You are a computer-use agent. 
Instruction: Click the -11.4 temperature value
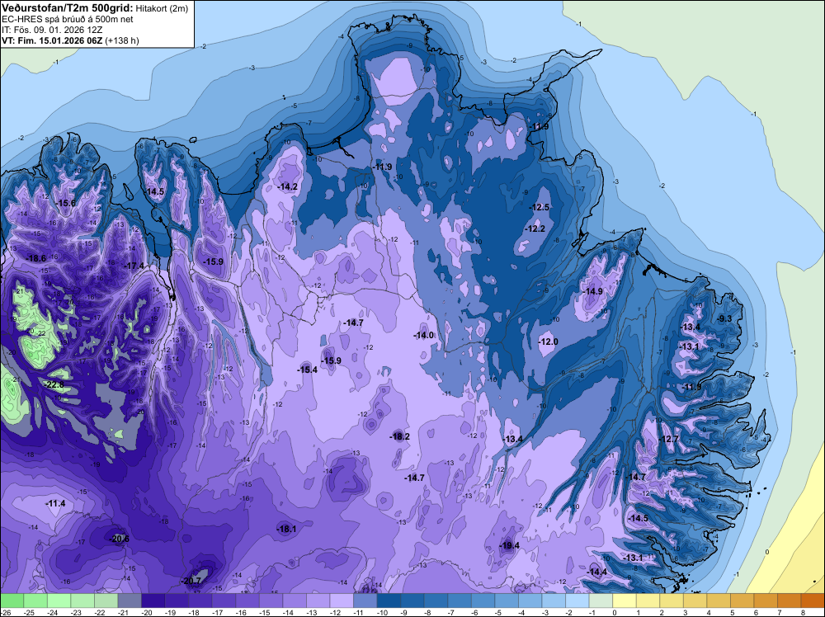point(55,503)
